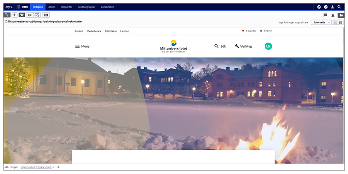The height and width of the screenshot is (174, 348).
Task: Toggle the assets folder pane
Action: (340, 15)
